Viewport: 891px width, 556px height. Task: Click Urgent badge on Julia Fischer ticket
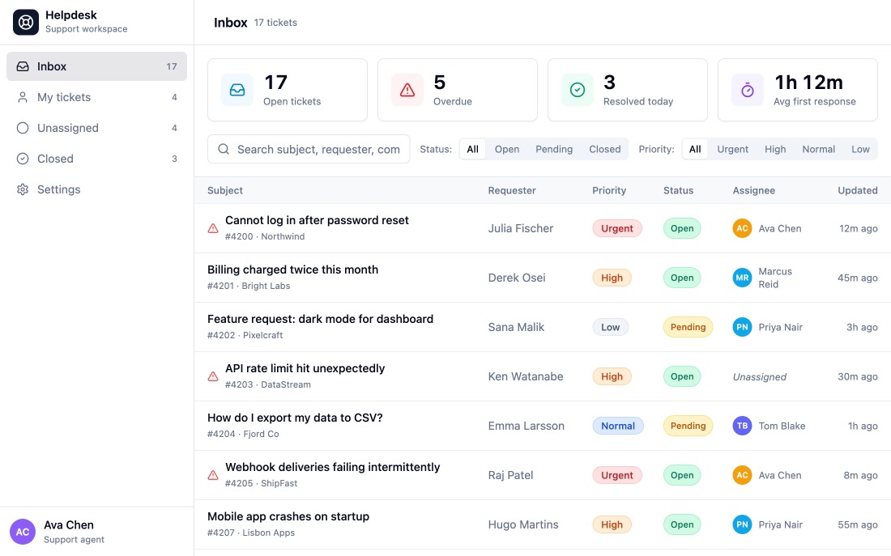(617, 228)
